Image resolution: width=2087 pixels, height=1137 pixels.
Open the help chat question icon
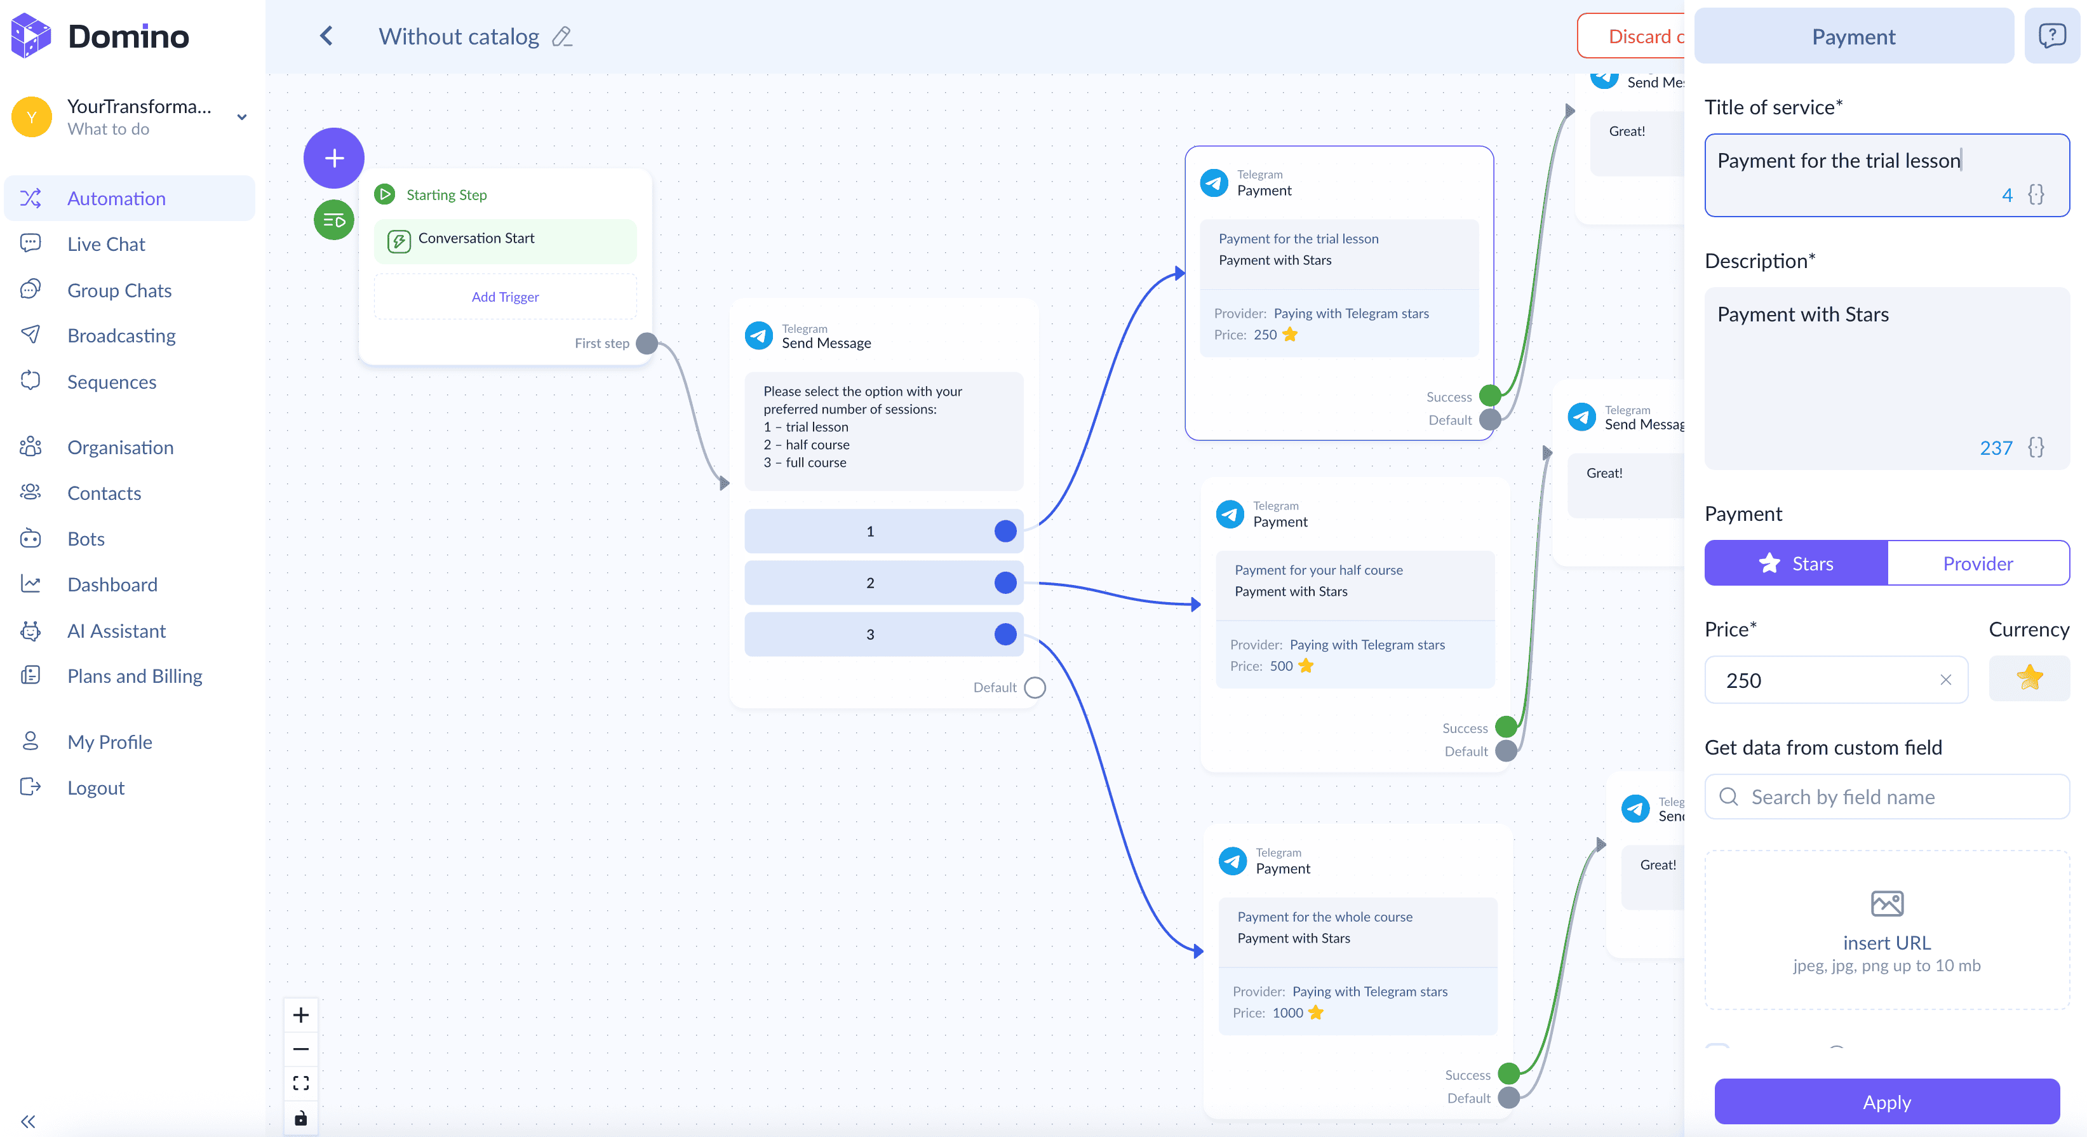point(2052,36)
